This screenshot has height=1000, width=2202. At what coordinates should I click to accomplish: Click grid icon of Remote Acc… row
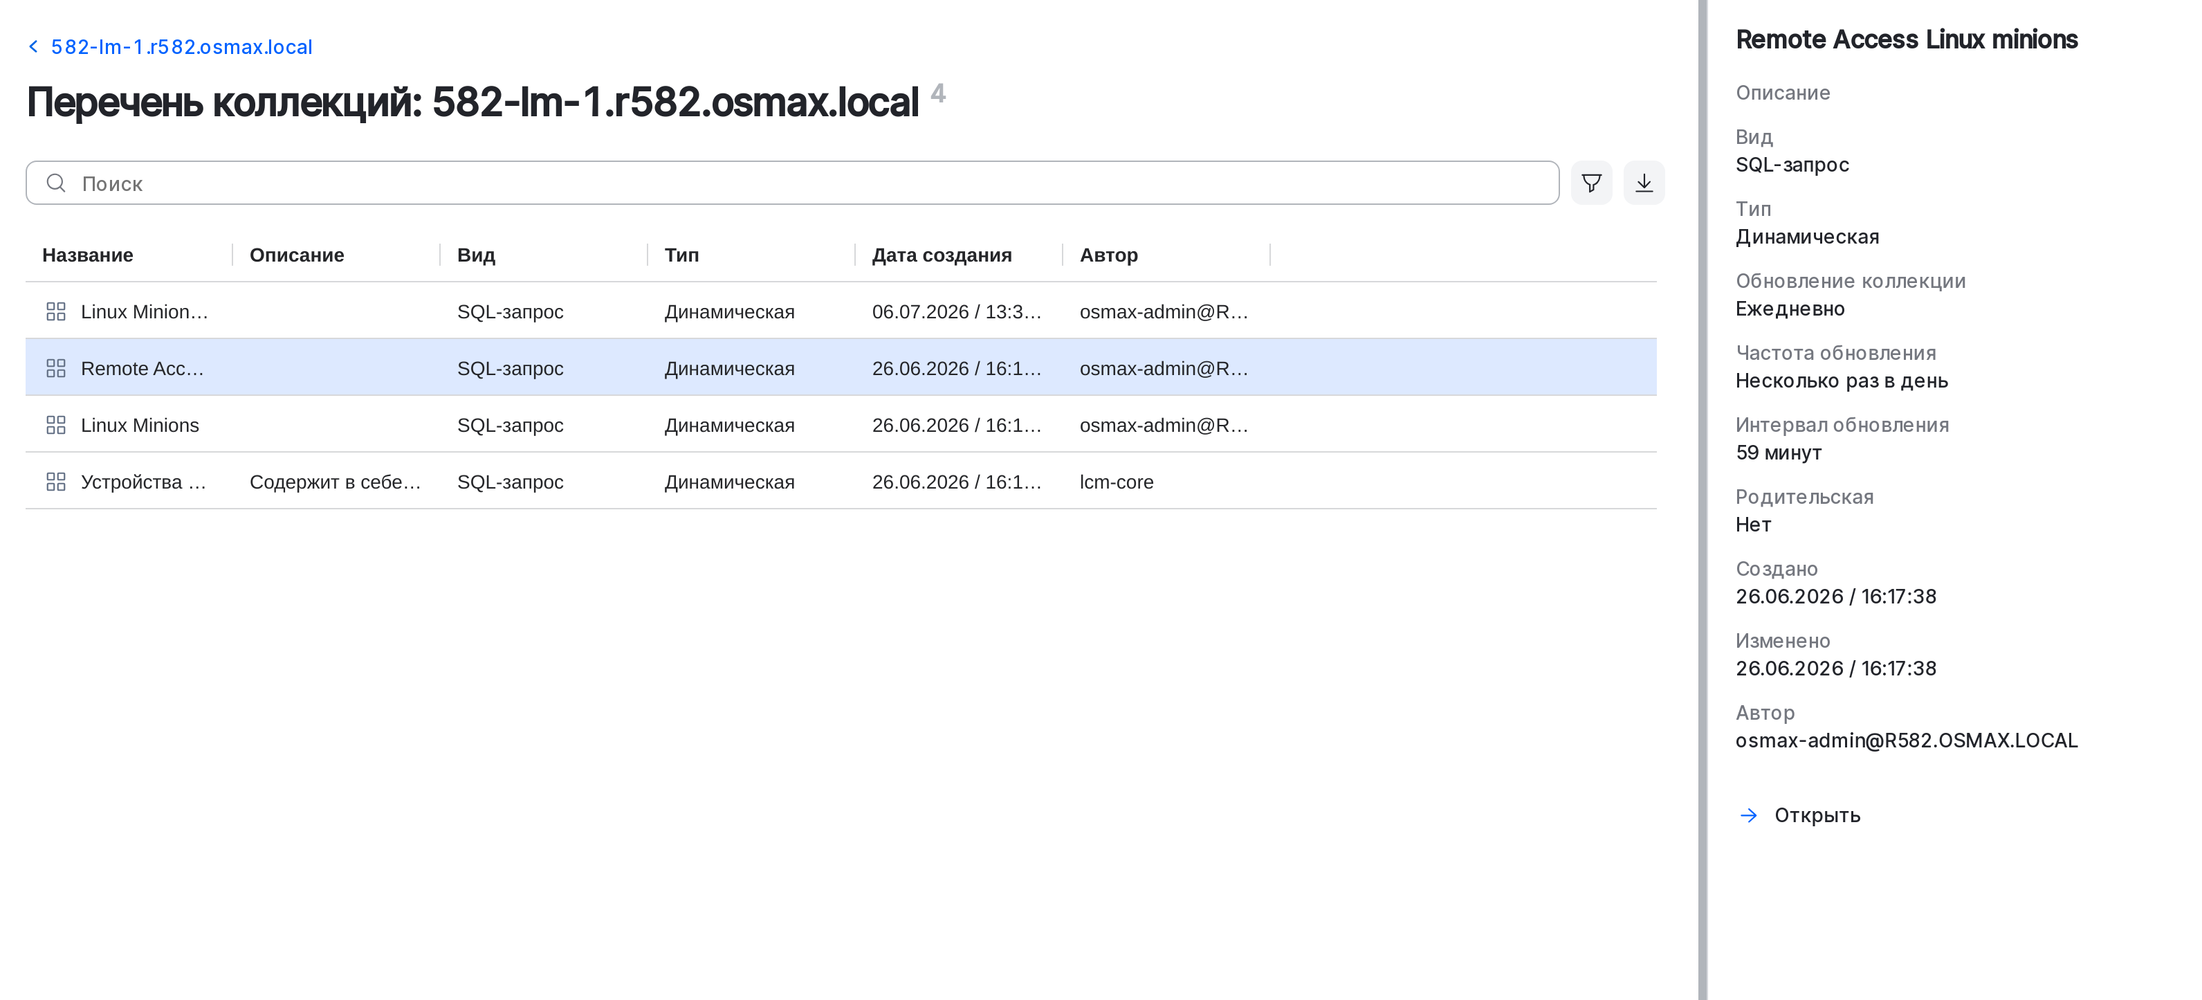(x=57, y=368)
